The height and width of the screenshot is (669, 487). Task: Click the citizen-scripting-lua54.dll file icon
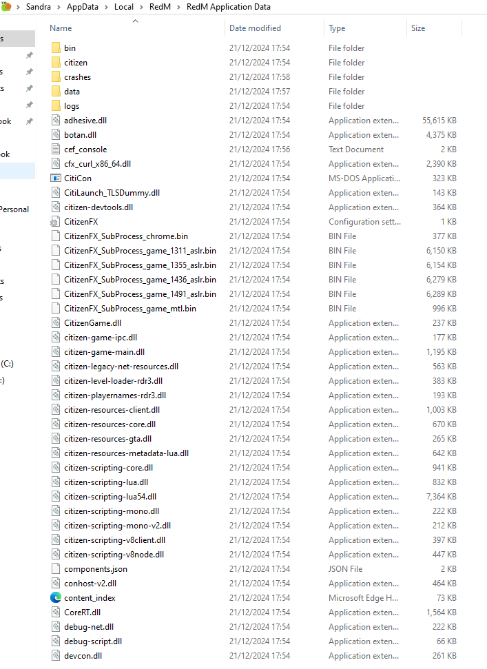coord(56,497)
